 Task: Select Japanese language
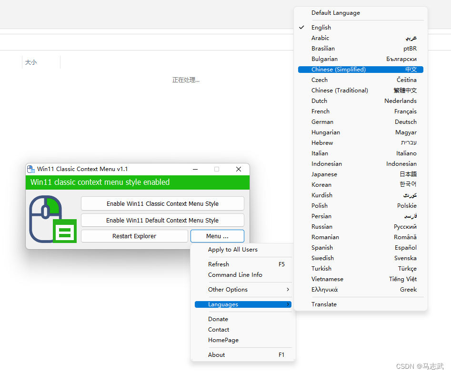pos(324,174)
